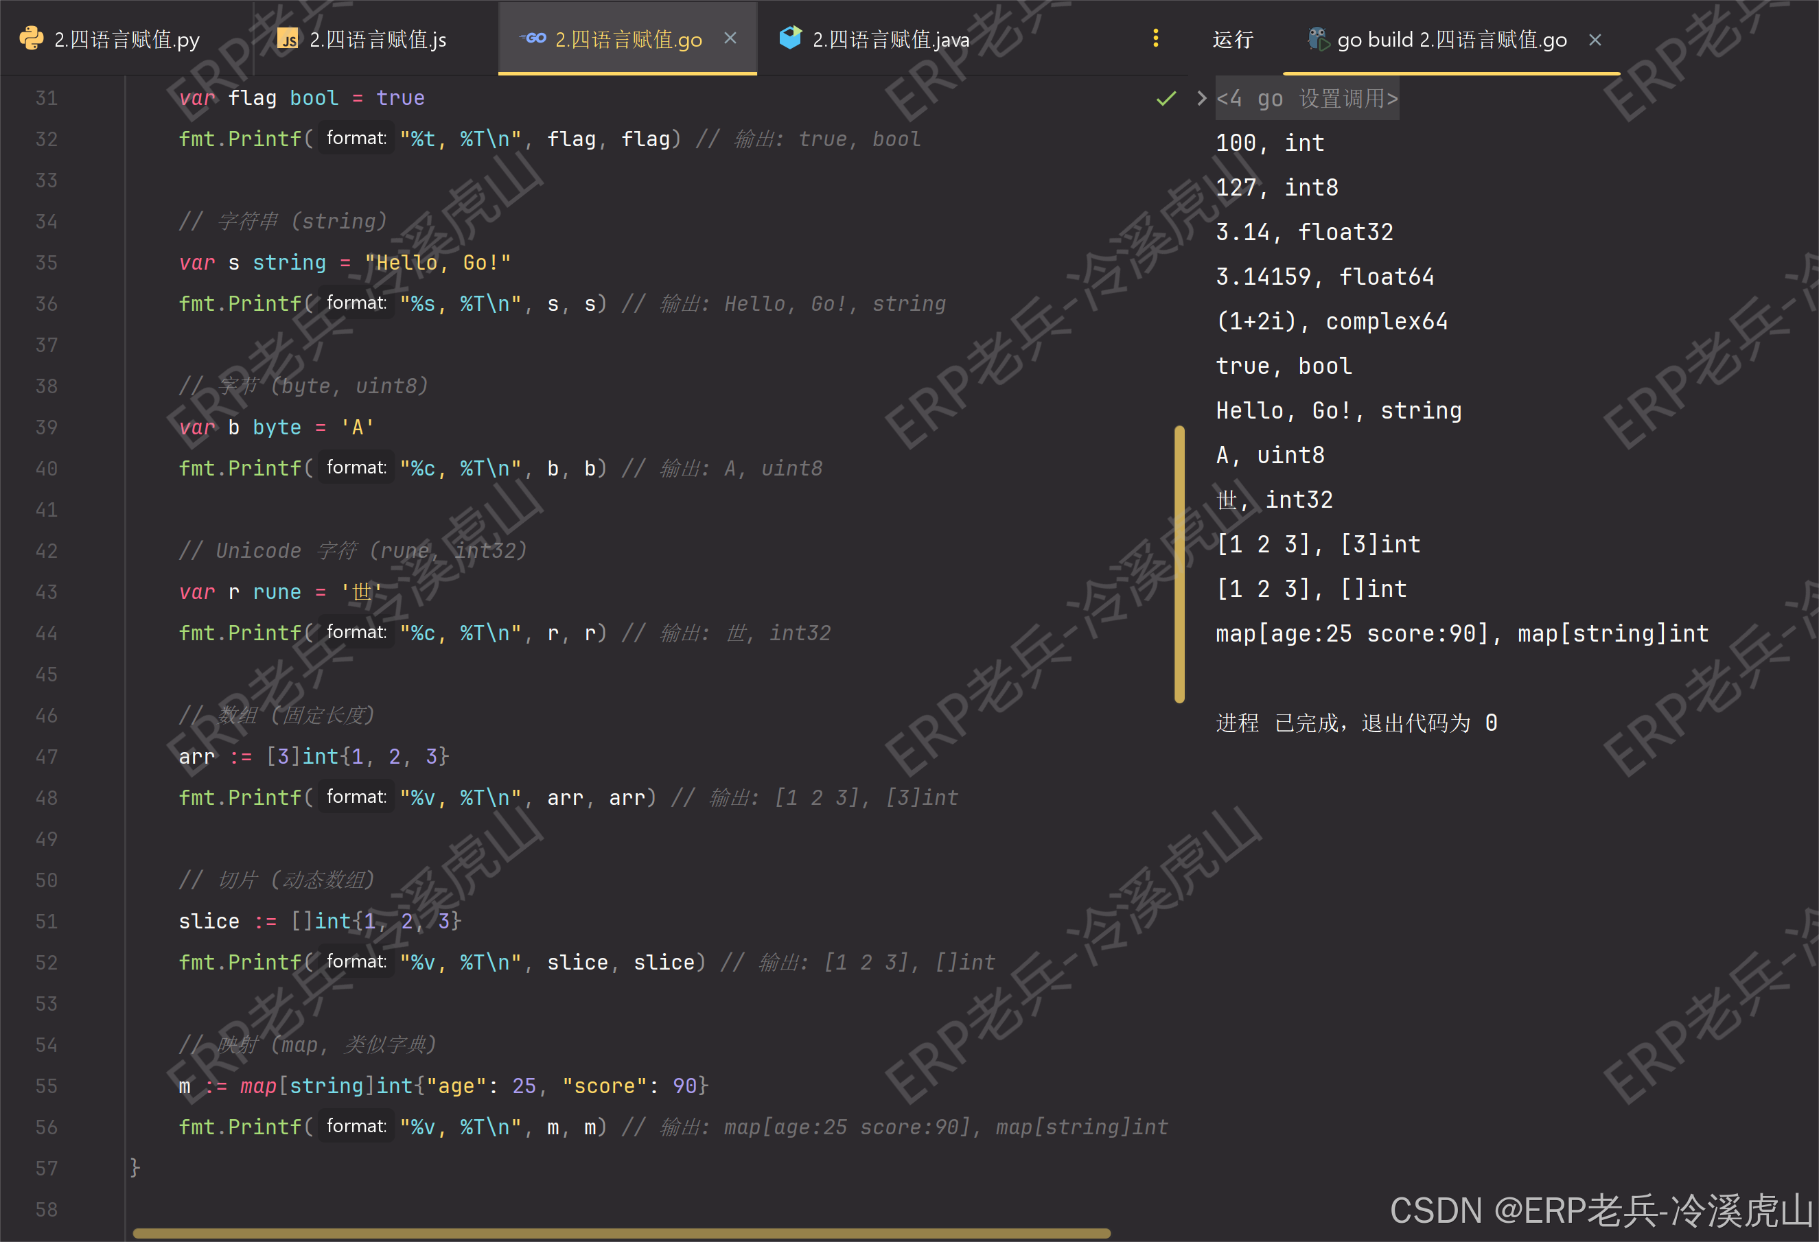Close the go build run tab
The image size is (1819, 1242).
pos(1595,40)
